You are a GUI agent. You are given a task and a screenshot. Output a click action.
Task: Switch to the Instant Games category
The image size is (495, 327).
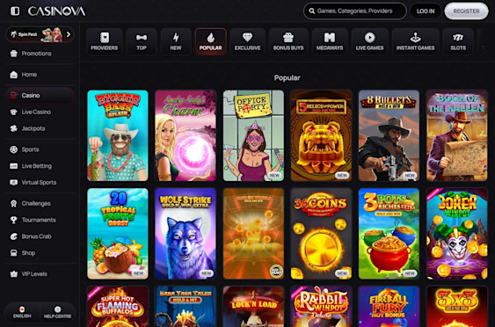click(416, 41)
